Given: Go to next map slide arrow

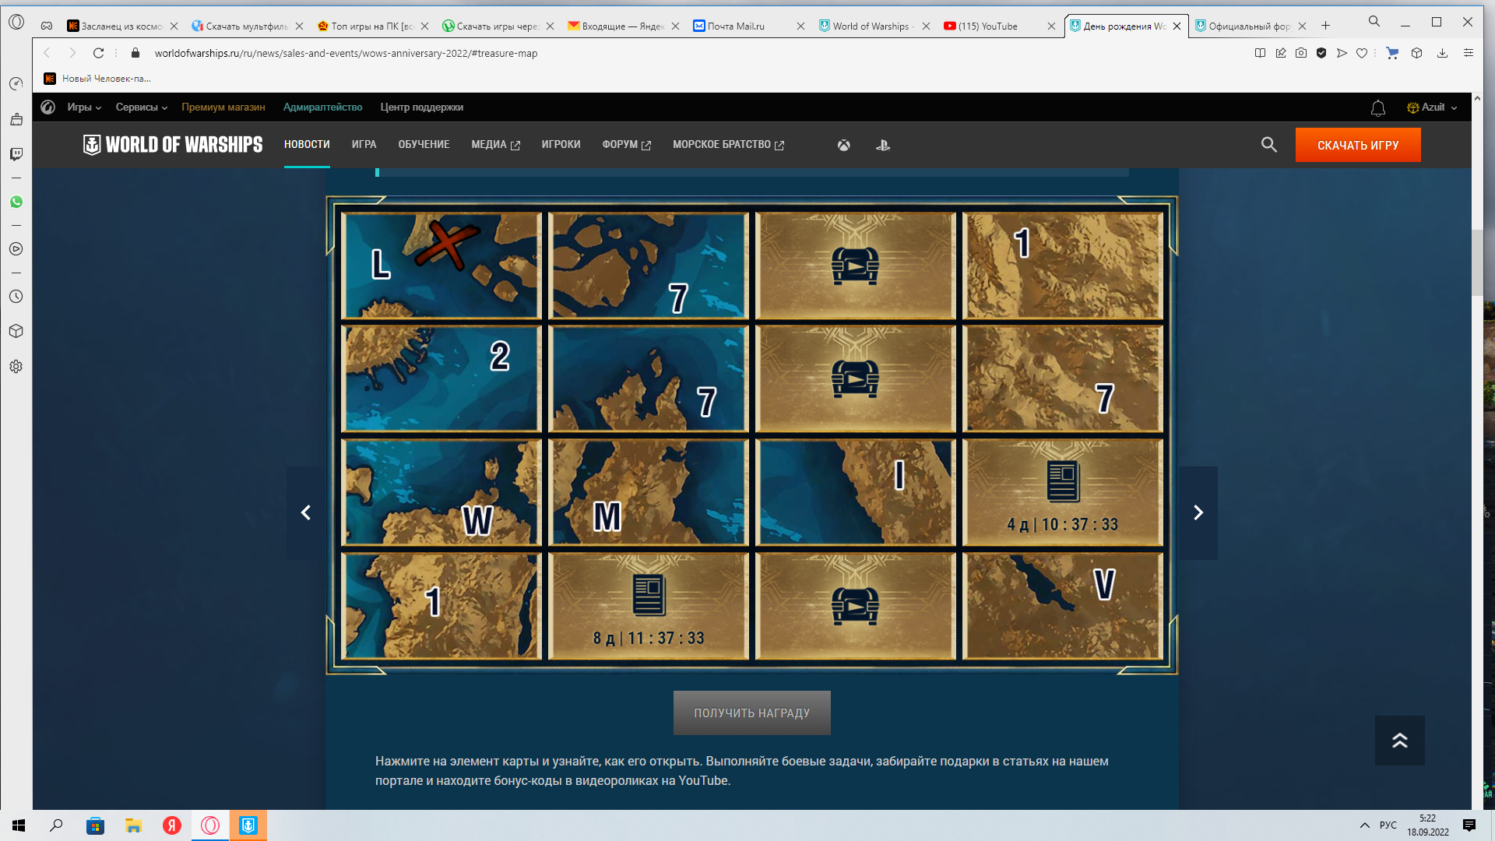Looking at the screenshot, I should (1198, 513).
